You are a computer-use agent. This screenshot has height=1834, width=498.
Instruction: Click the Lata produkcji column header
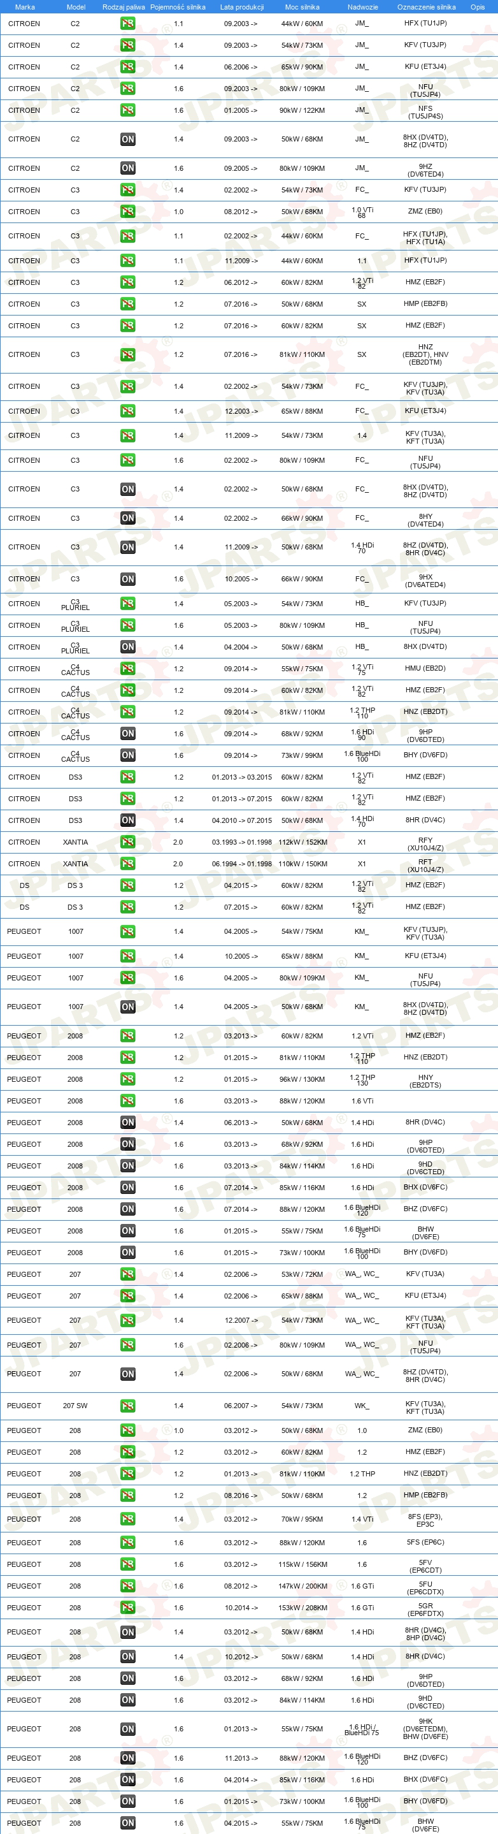pyautogui.click(x=242, y=7)
